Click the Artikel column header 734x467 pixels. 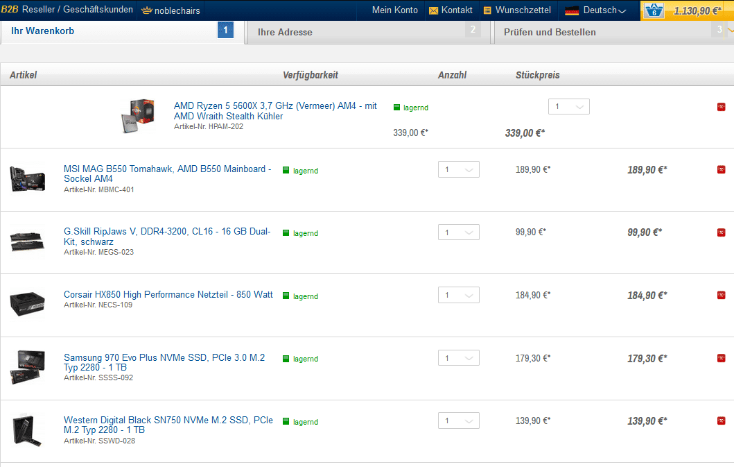(x=23, y=75)
